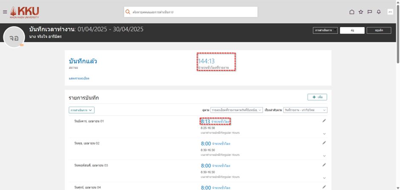Open Favorites star icon
The height and width of the screenshot is (190, 400).
(x=361, y=12)
